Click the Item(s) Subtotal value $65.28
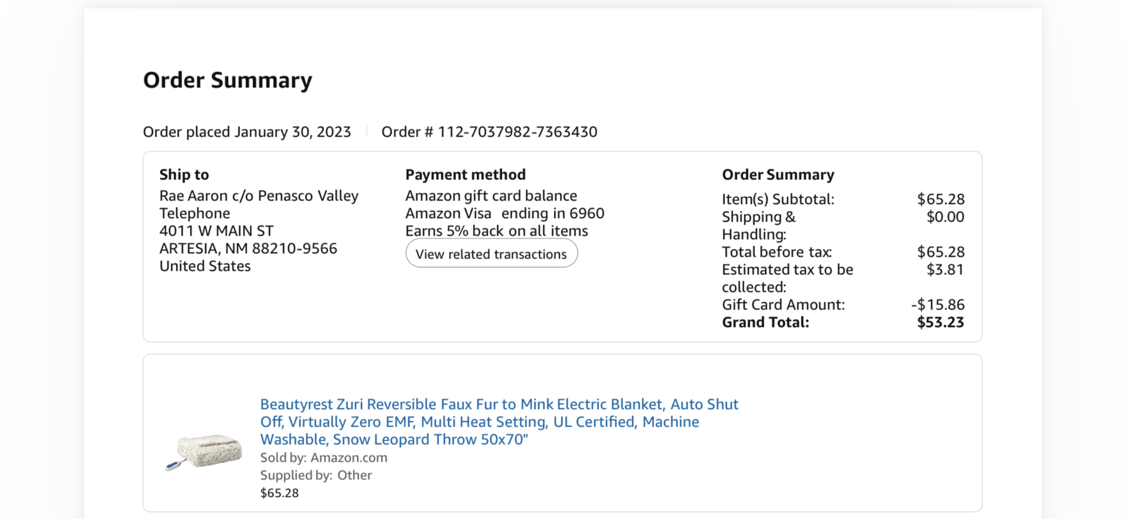This screenshot has width=1126, height=519. pos(941,199)
